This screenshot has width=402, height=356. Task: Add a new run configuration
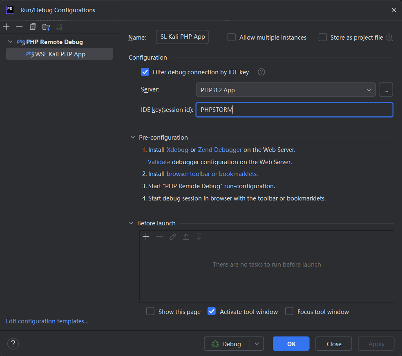7,27
